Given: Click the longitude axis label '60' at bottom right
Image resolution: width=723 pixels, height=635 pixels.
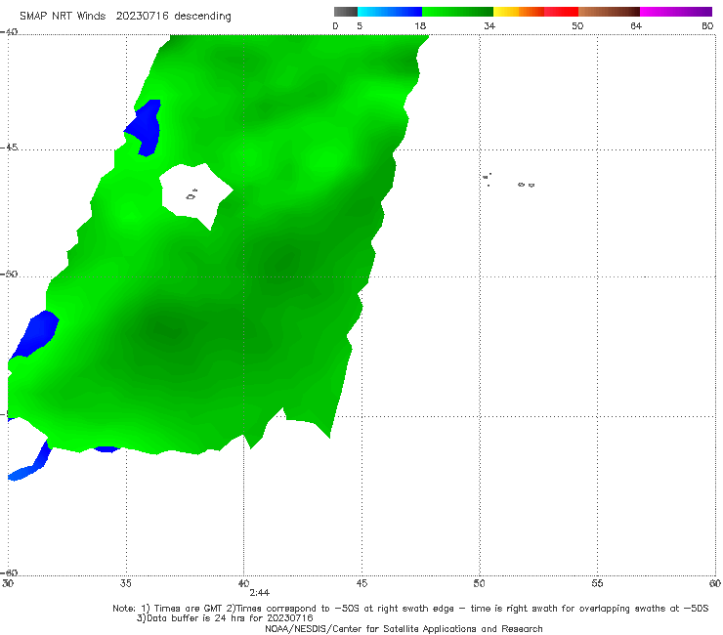Looking at the screenshot, I should (715, 584).
